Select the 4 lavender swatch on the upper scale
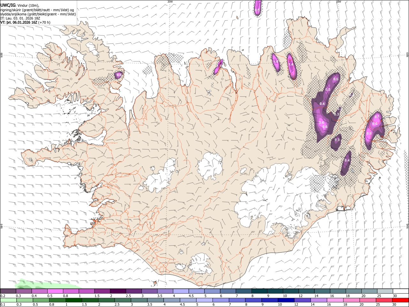The width and height of the screenshot is (409, 307). 181,291
